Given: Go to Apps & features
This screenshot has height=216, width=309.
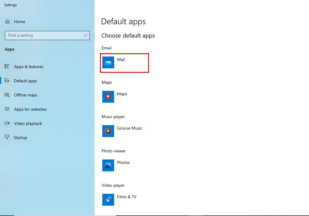Looking at the screenshot, I should [x=47, y=67].
